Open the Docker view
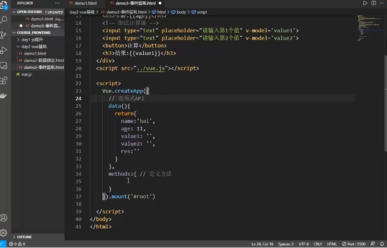Image resolution: width=387 pixels, height=248 pixels. (x=4, y=95)
